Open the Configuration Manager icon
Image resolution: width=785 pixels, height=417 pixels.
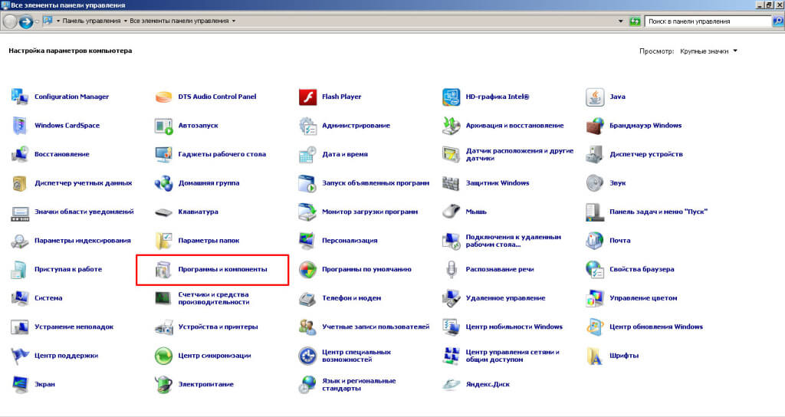tap(19, 97)
